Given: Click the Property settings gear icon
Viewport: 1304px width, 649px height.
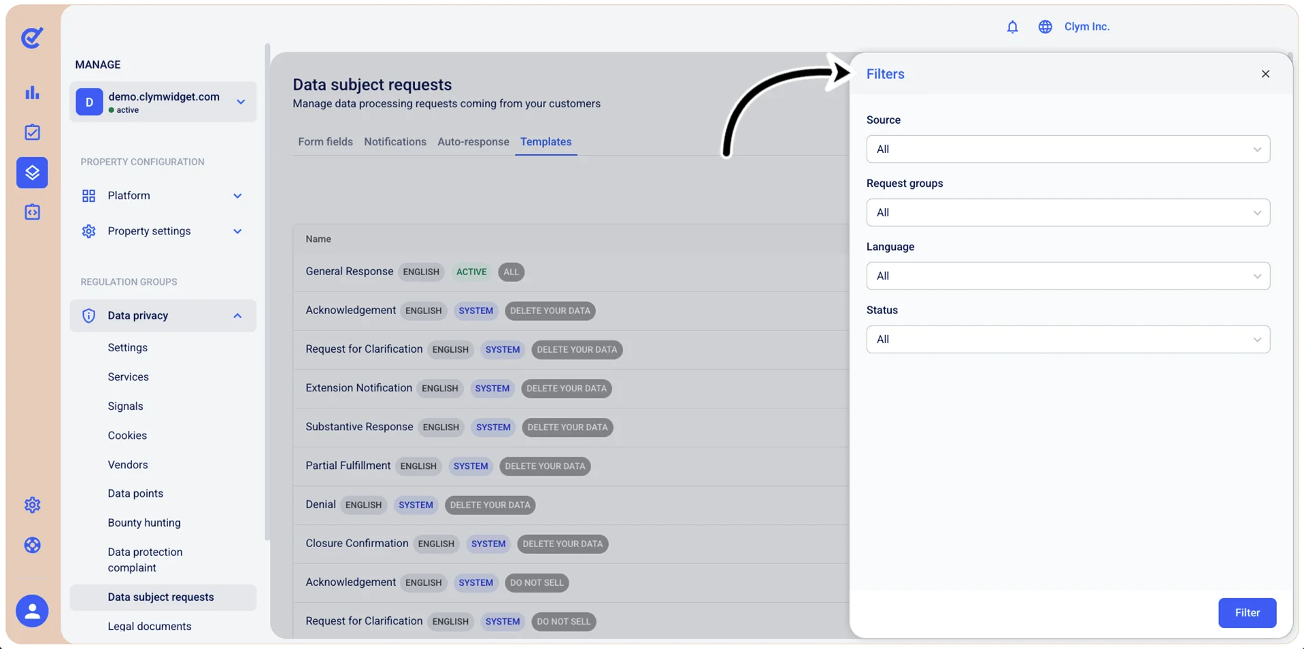Looking at the screenshot, I should tap(88, 231).
